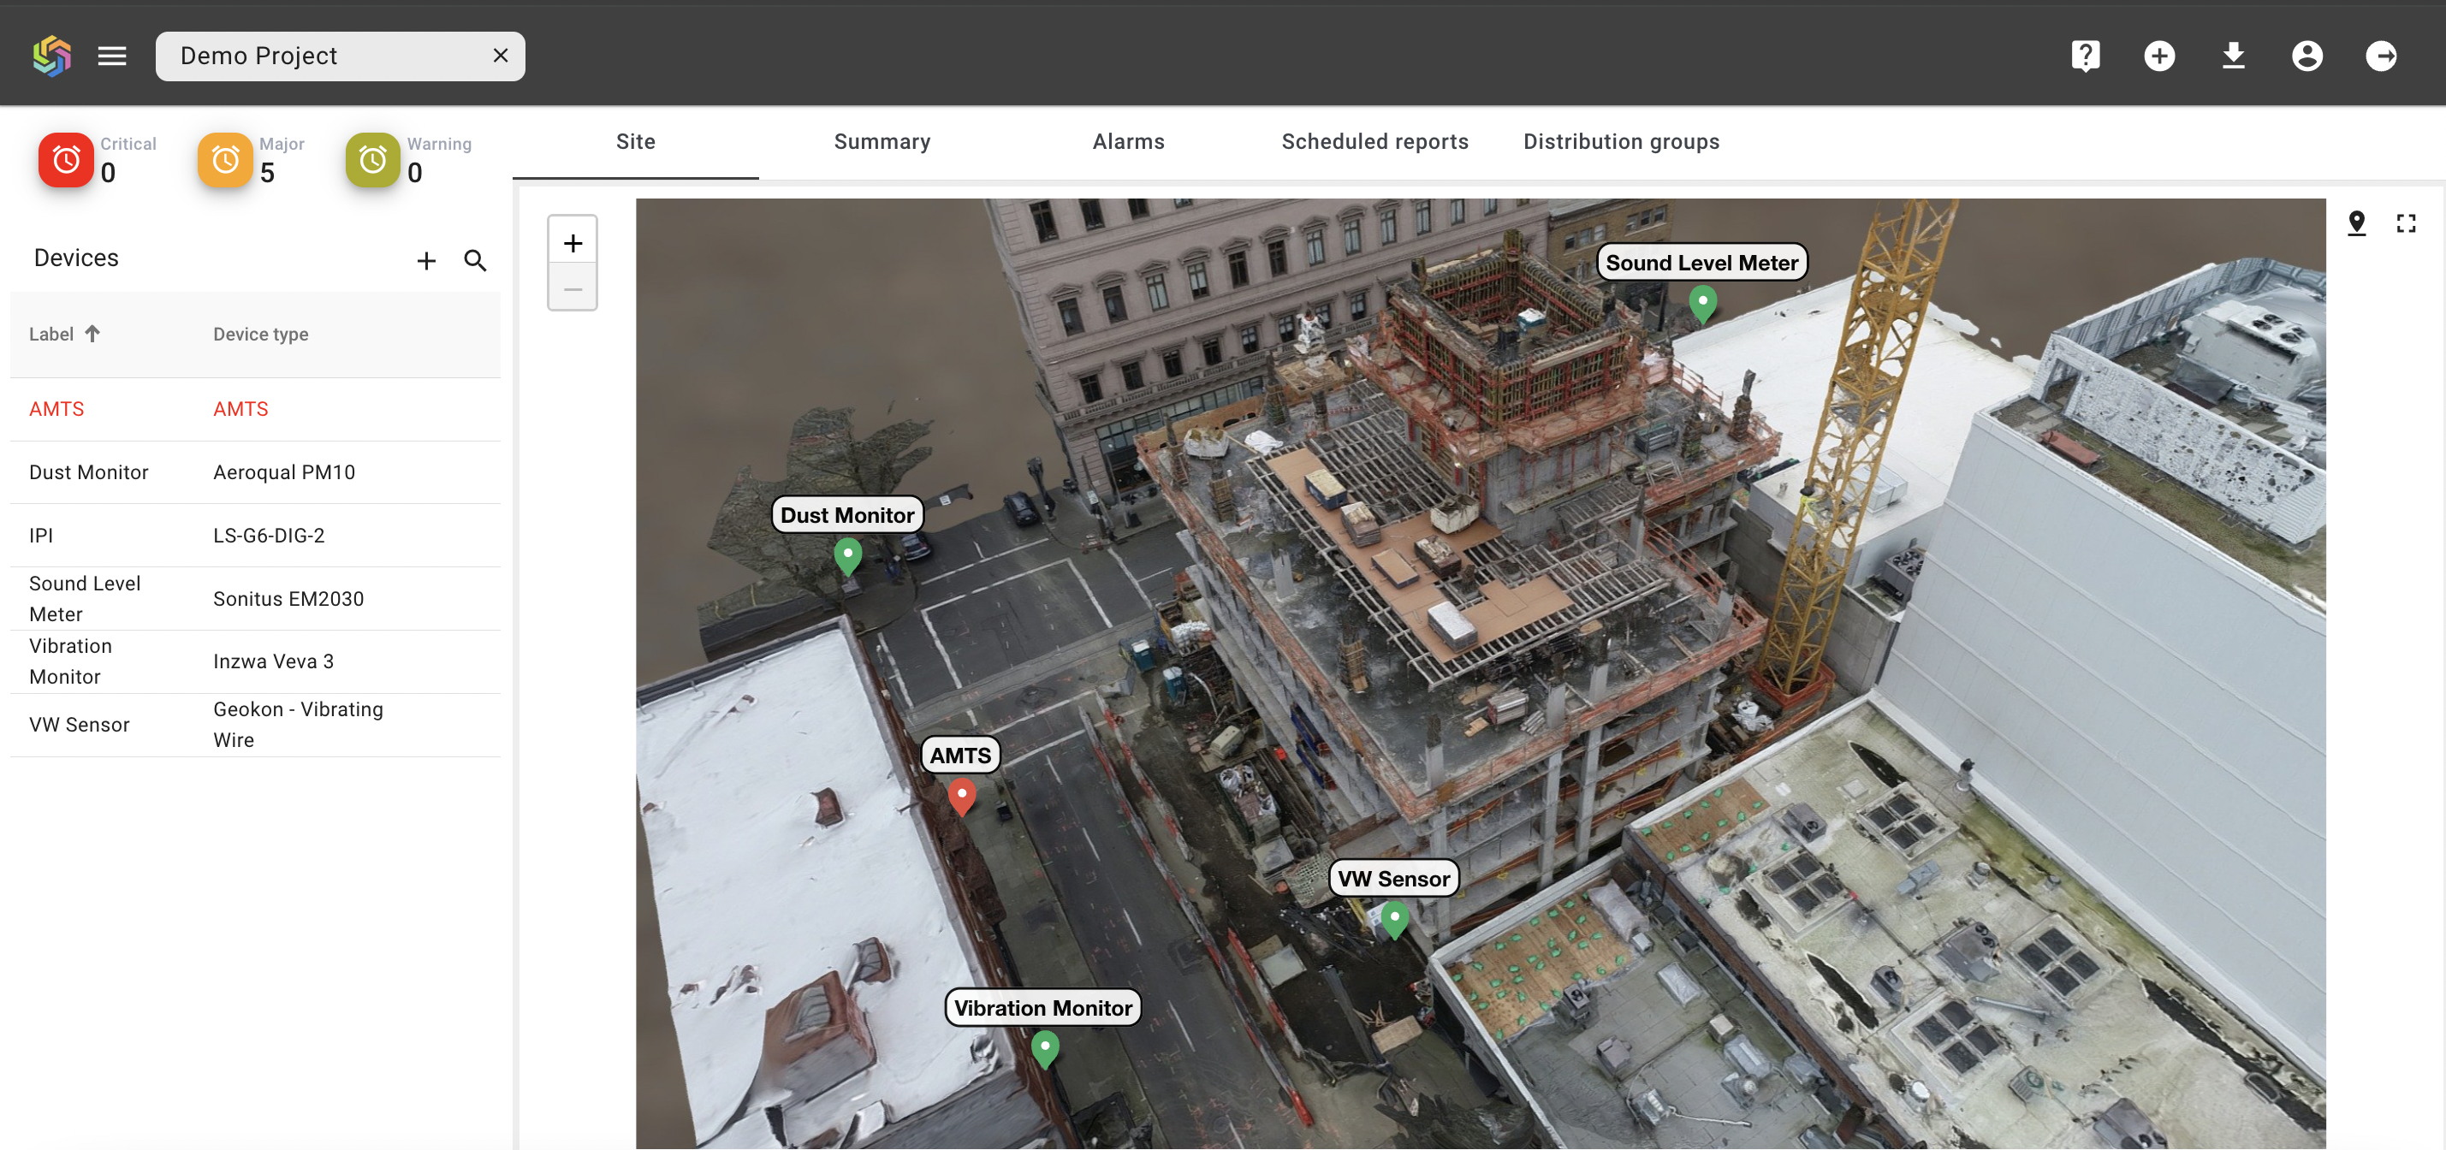Open the Scheduled reports tab
This screenshot has width=2446, height=1150.
click(1374, 141)
